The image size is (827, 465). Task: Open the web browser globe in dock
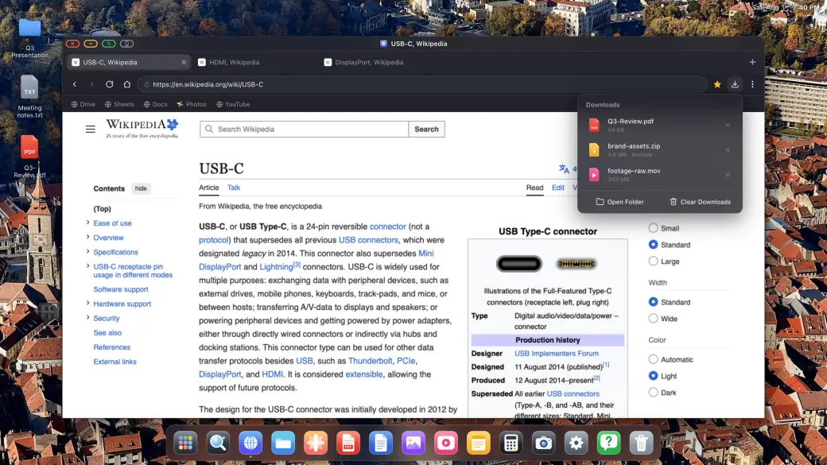click(x=250, y=444)
